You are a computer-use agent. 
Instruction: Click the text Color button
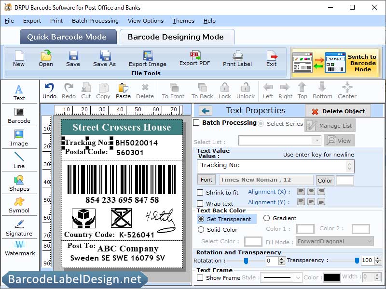(x=325, y=180)
